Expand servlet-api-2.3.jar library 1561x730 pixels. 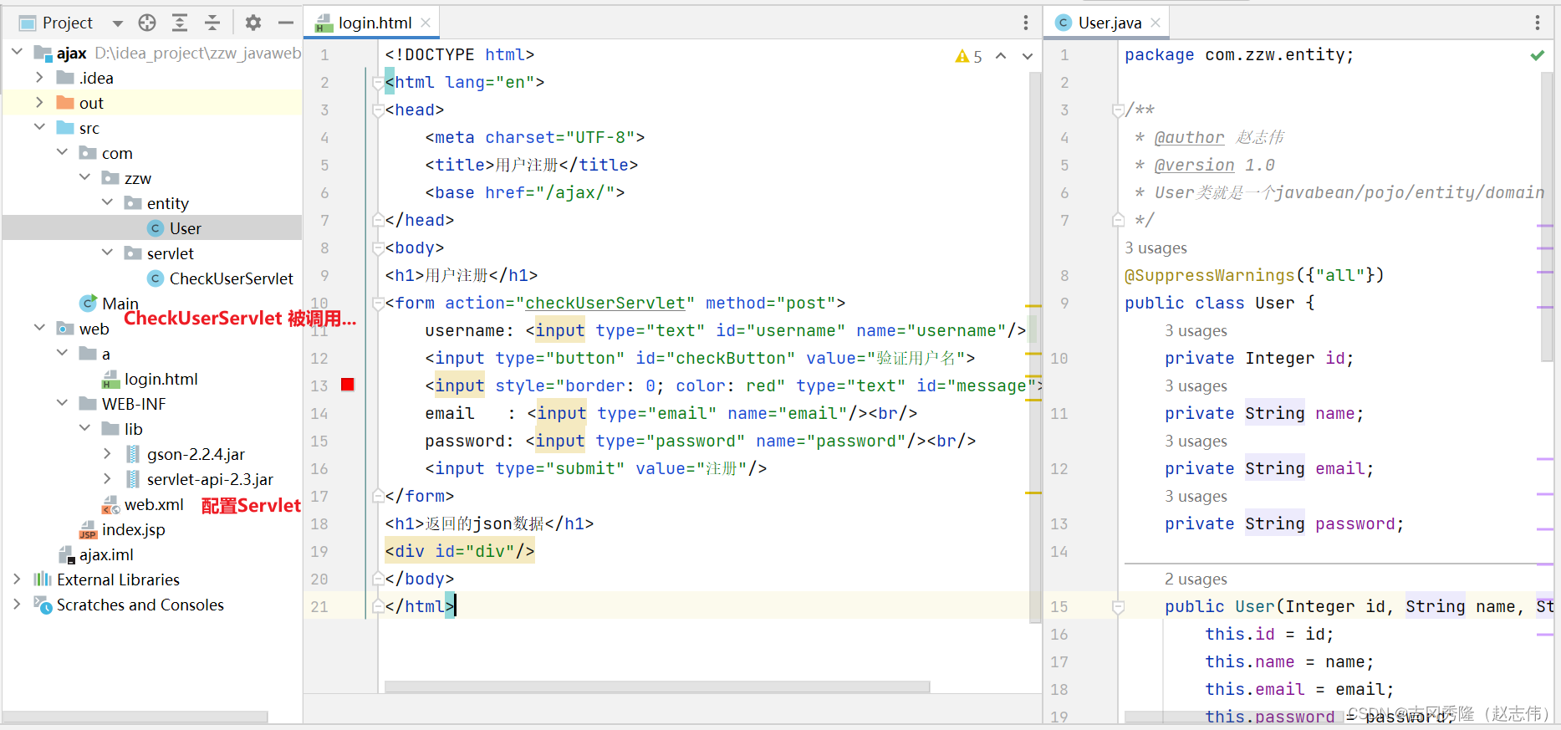(107, 478)
